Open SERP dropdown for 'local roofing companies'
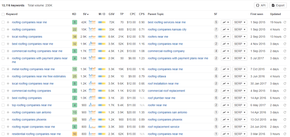Image resolution: width=290 pixels, height=137 pixels. tap(240, 37)
